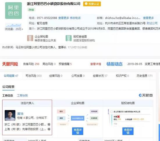
Task: Open the 企业架构图 icon
Action: point(30,38)
